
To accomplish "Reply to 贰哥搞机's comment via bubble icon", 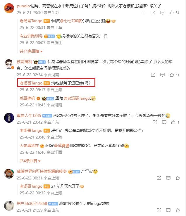I will tap(162, 75).
